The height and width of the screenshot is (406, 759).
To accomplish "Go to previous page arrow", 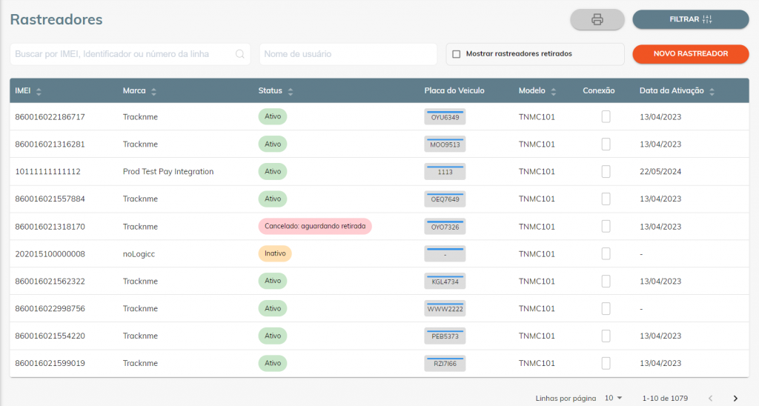I will (711, 399).
